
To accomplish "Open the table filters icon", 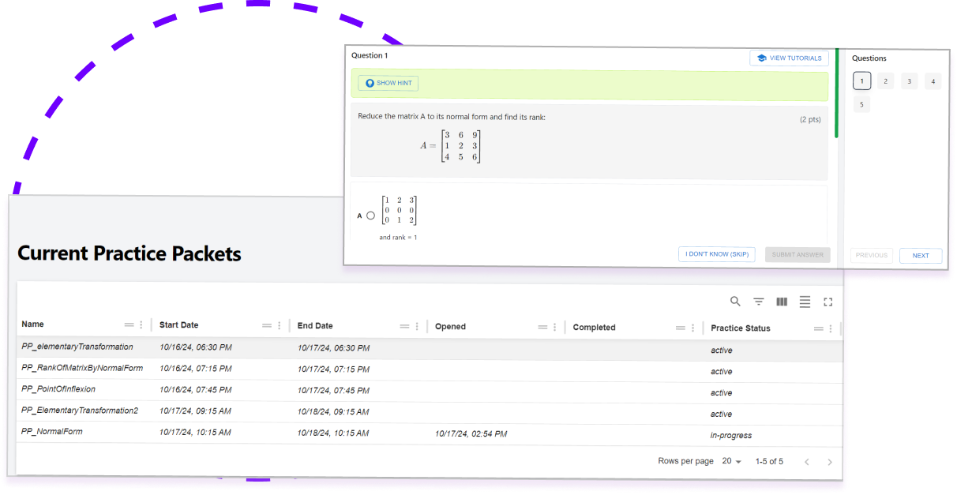I will [759, 302].
